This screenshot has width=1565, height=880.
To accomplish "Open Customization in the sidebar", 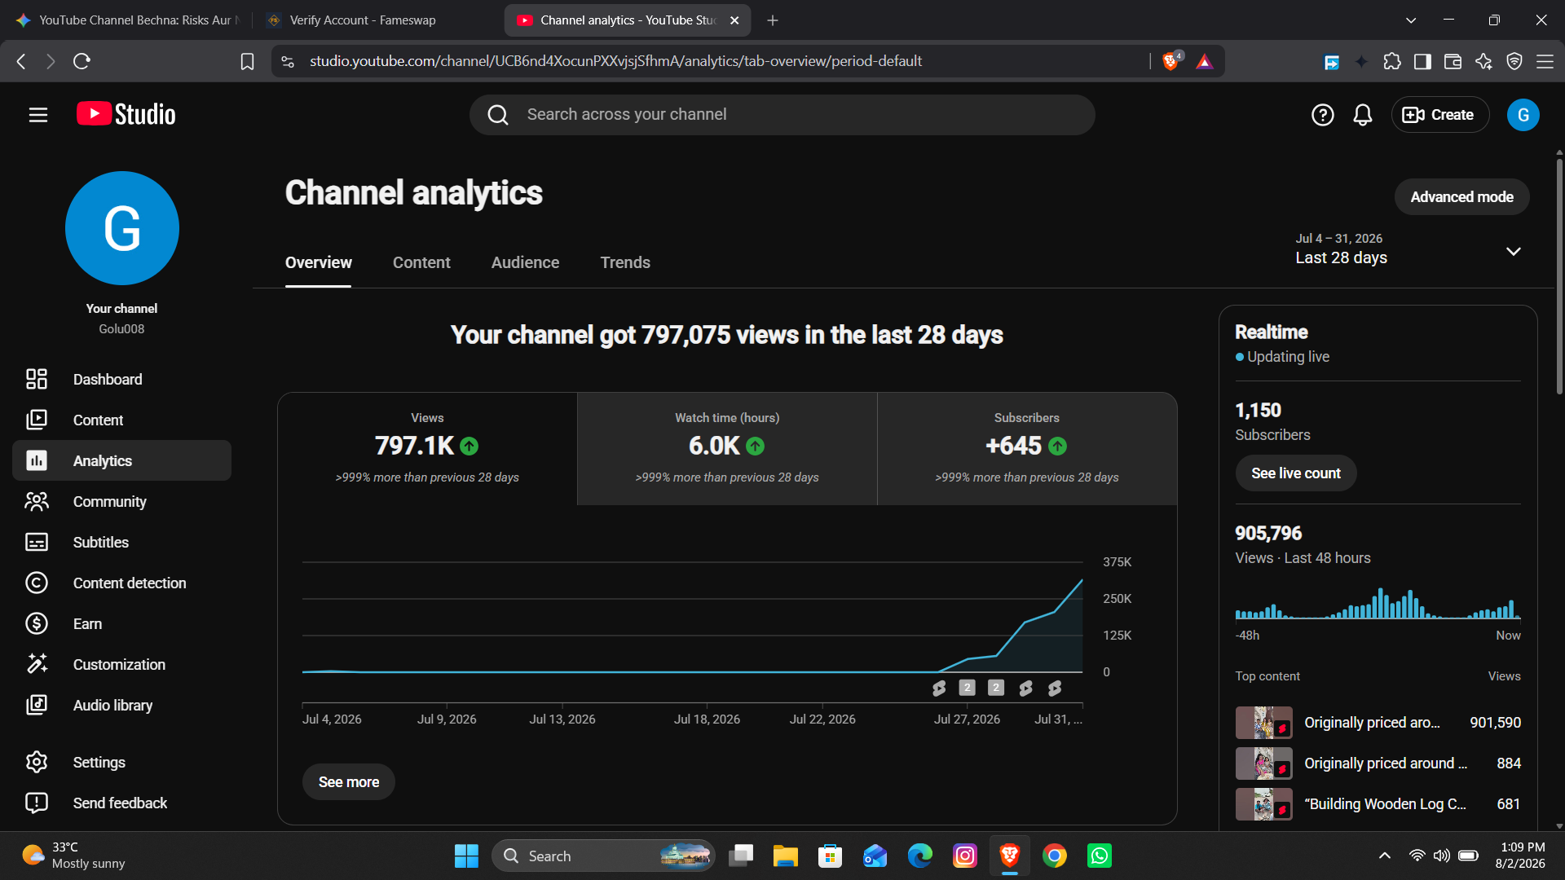I will pos(122,664).
